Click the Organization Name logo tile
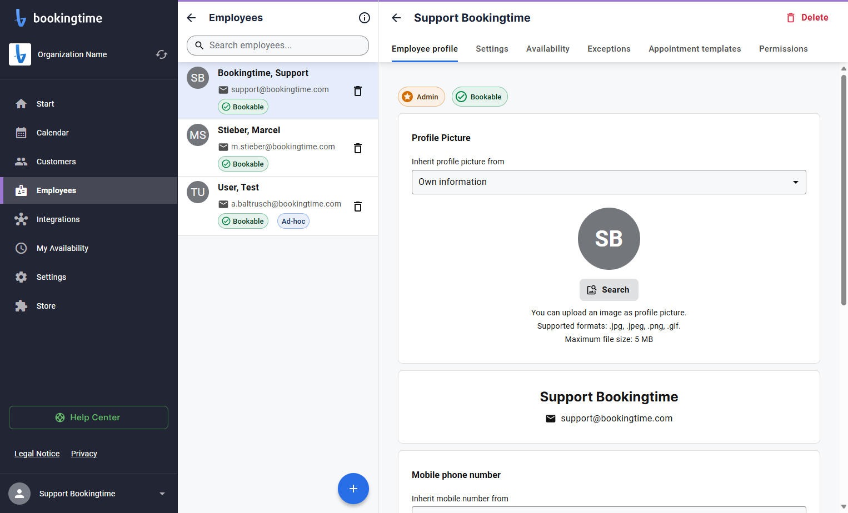 coord(20,54)
